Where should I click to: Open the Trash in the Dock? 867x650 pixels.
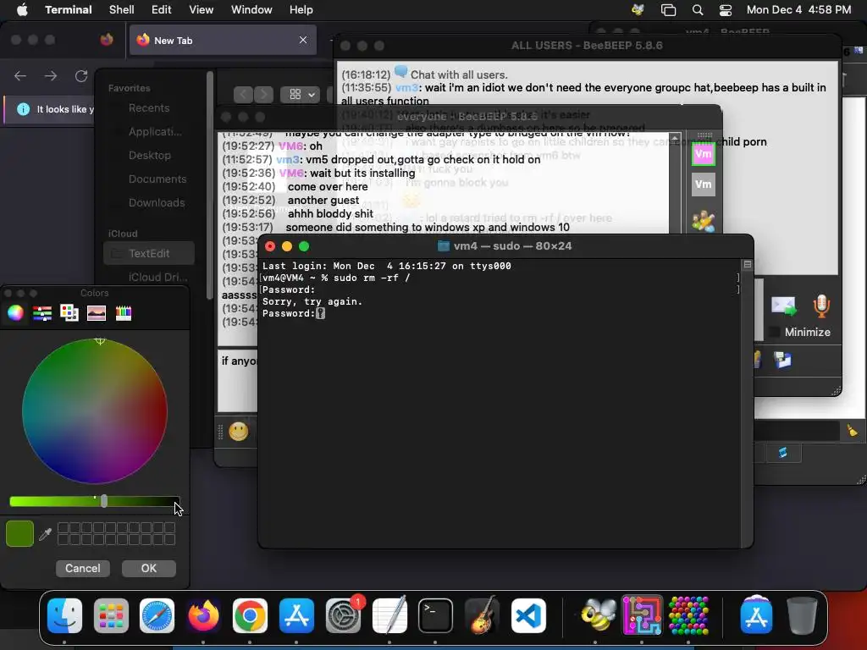(x=803, y=615)
